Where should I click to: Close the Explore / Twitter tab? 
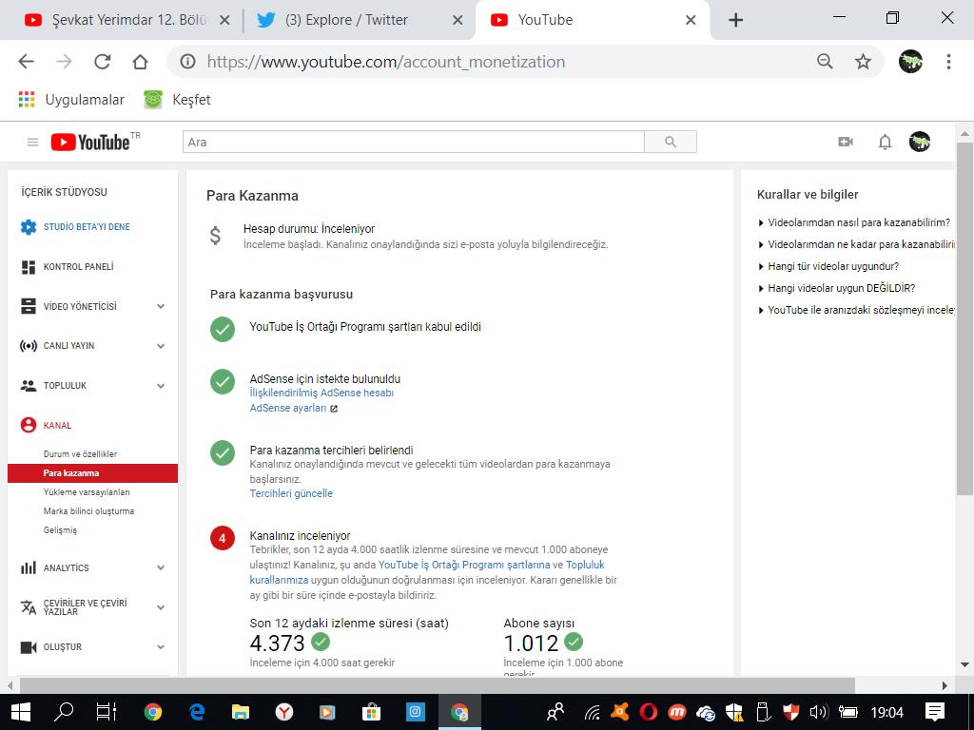[x=458, y=20]
